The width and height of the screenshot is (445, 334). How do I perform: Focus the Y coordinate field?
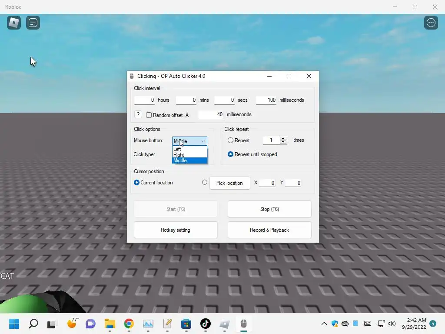coord(293,183)
